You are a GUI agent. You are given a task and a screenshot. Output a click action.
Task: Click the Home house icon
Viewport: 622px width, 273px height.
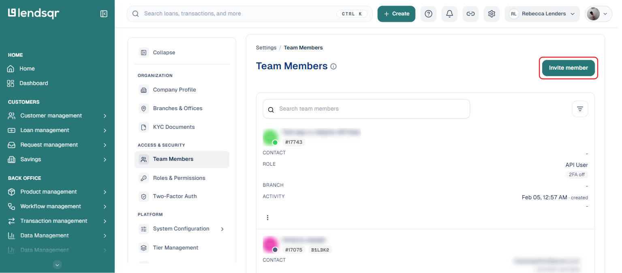[11, 68]
